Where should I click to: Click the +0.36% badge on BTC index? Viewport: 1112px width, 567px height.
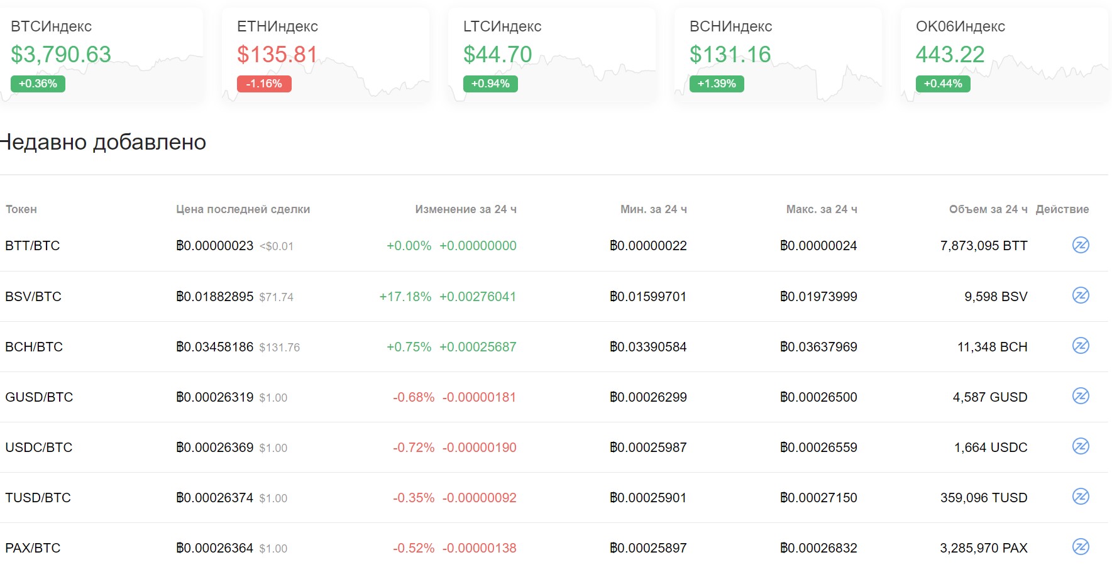click(x=38, y=84)
